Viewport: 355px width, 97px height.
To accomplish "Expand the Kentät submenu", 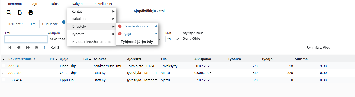I will tap(91, 12).
